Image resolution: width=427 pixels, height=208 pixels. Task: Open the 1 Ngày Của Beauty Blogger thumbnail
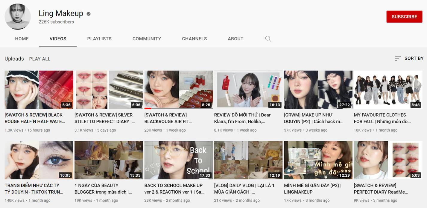(x=109, y=160)
